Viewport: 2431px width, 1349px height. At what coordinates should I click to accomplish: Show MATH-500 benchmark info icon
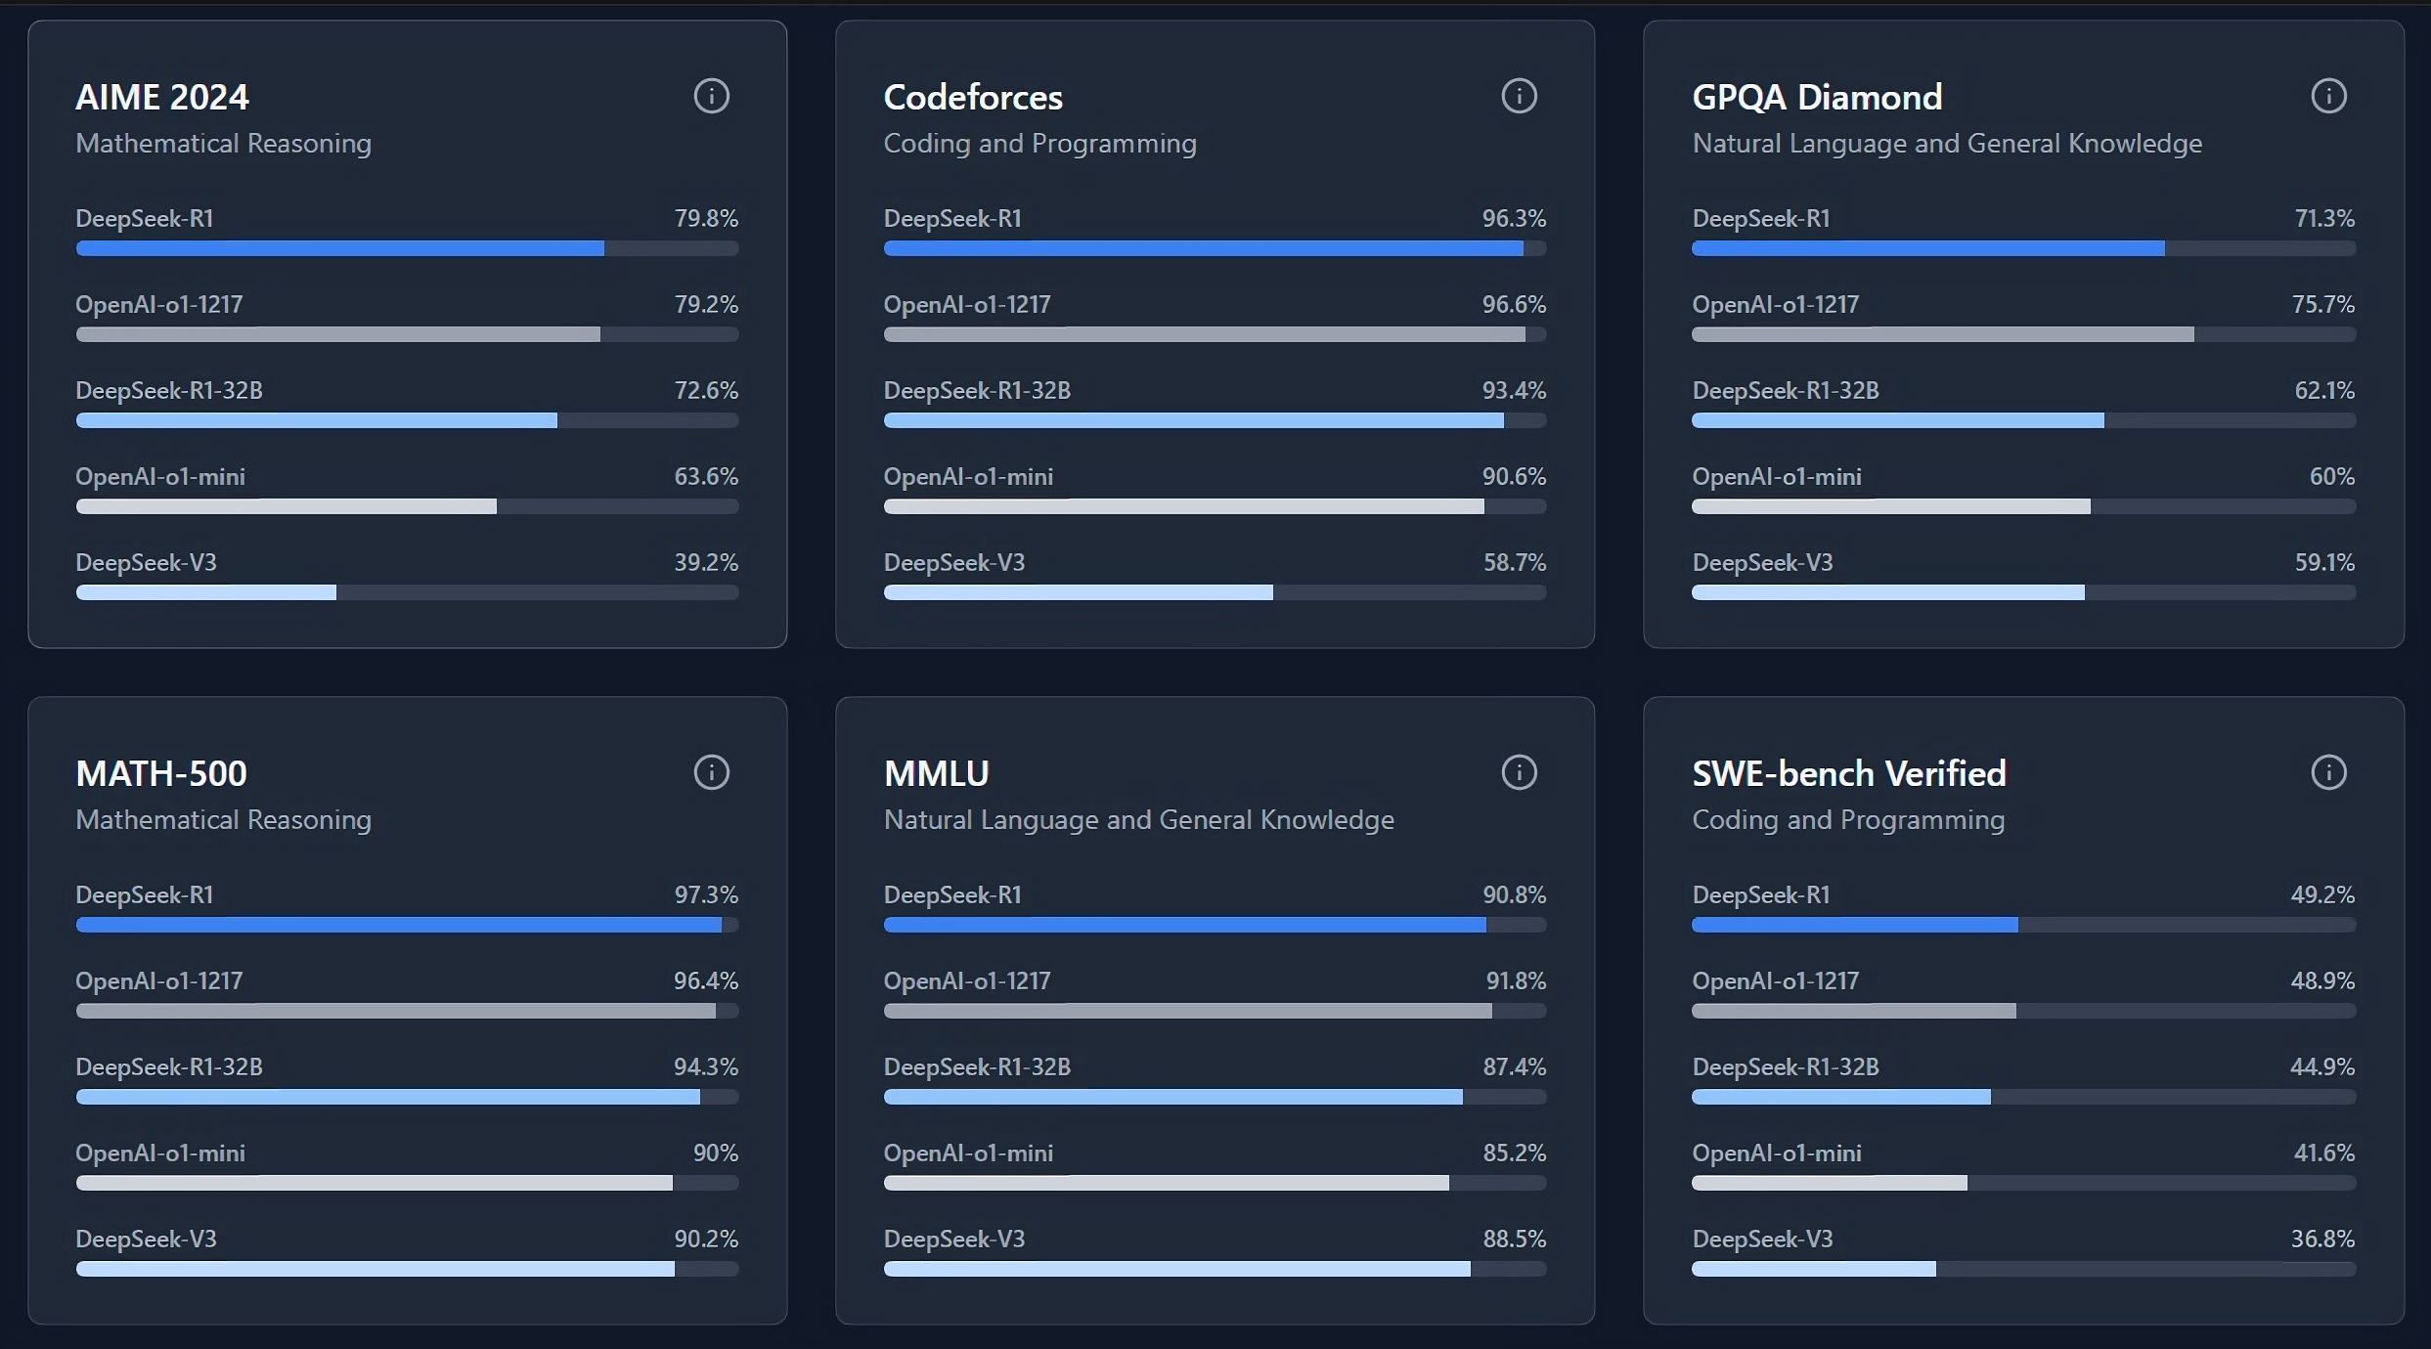pyautogui.click(x=711, y=772)
